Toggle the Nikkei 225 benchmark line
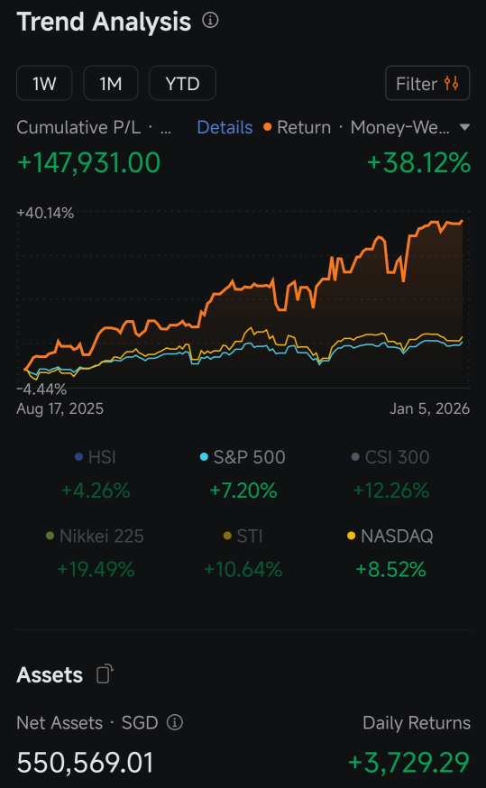Viewport: 486px width, 788px height. coord(95,536)
